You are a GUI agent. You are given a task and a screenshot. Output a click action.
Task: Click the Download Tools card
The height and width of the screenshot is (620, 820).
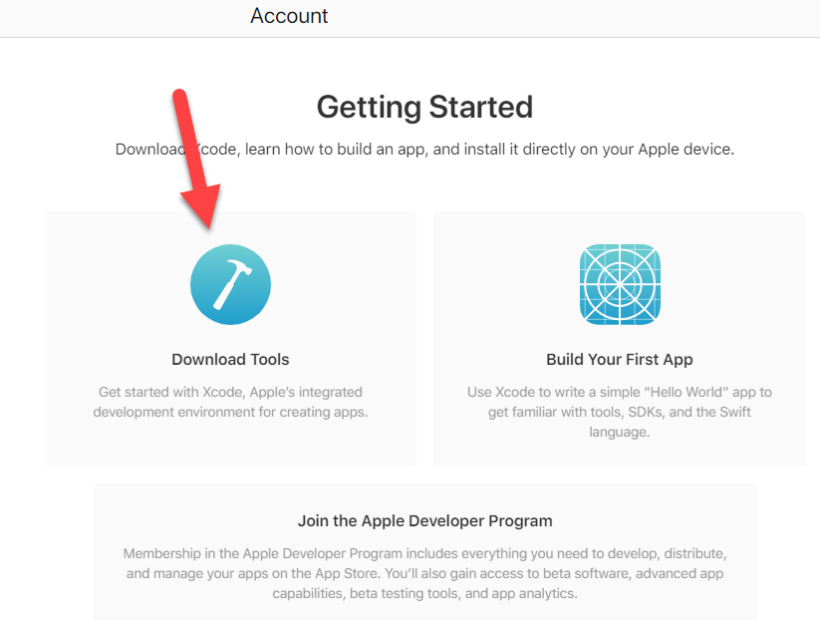(x=230, y=338)
